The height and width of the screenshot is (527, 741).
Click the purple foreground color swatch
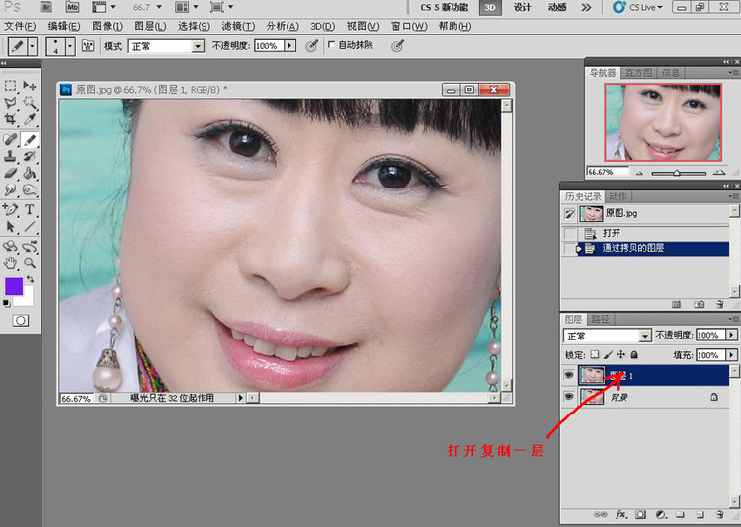point(14,286)
